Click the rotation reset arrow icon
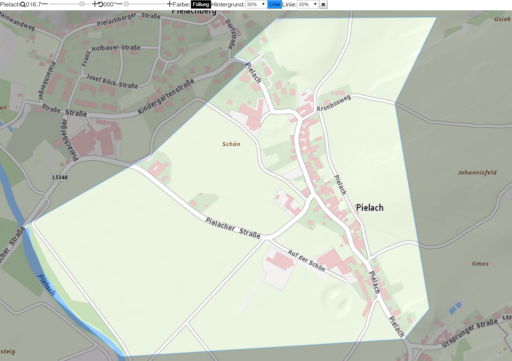Viewport: 512px width, 361px height. (101, 5)
